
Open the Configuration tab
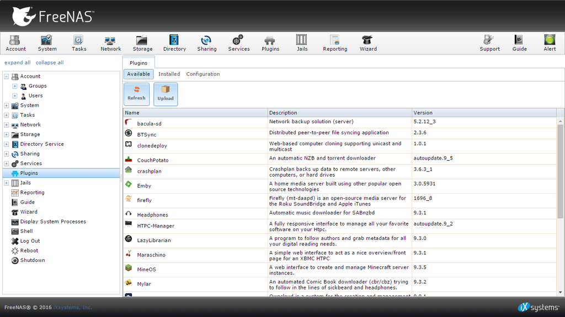[x=203, y=73]
